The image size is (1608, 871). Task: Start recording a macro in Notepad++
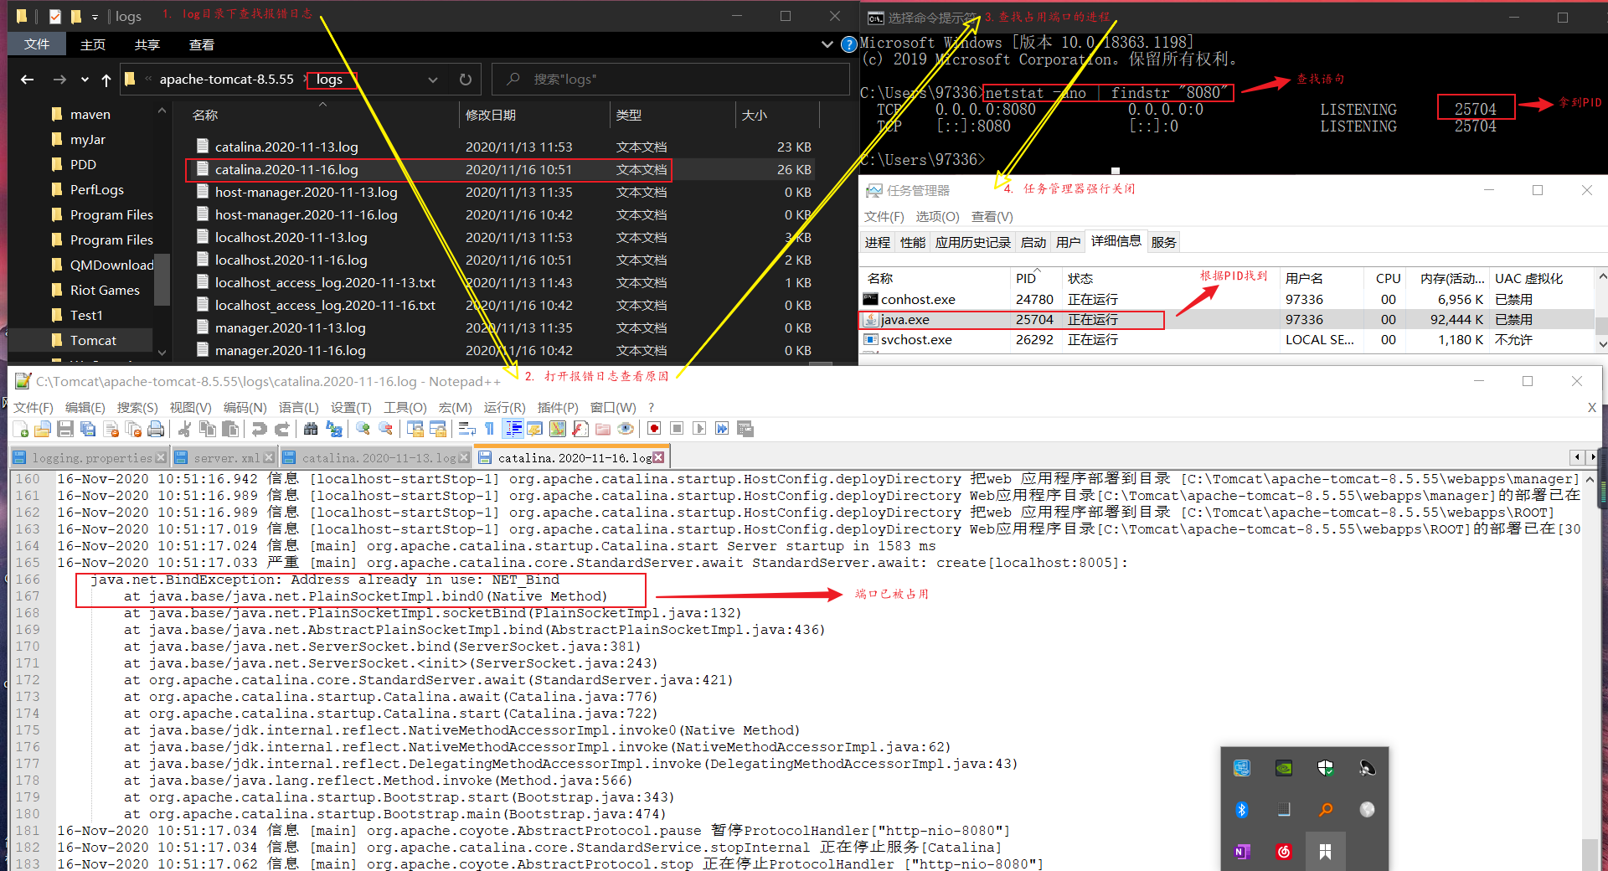point(654,429)
